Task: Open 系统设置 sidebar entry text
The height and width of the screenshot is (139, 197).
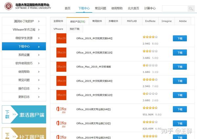Action: (24, 55)
